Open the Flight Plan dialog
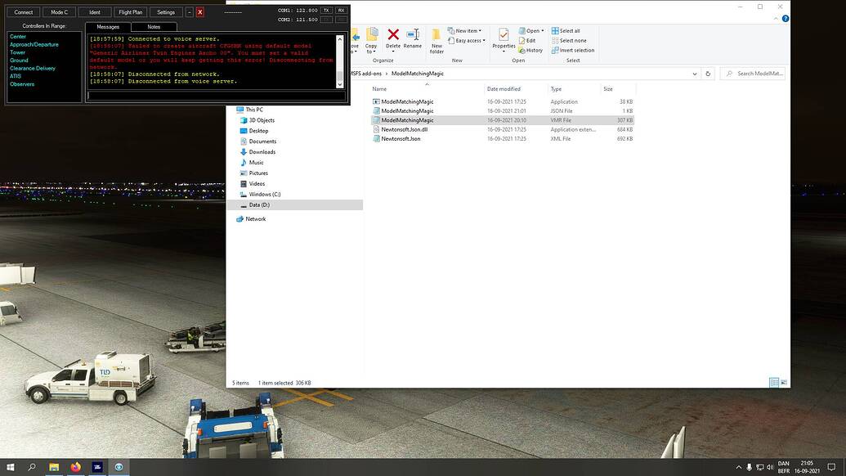This screenshot has width=846, height=476. [129, 11]
